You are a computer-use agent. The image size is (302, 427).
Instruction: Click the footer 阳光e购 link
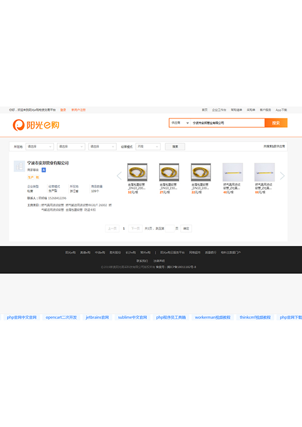pos(70,252)
